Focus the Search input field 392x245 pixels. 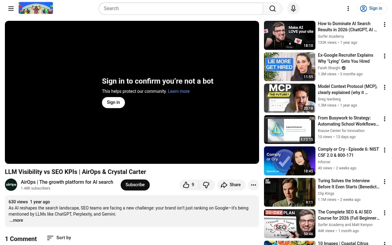pyautogui.click(x=181, y=9)
